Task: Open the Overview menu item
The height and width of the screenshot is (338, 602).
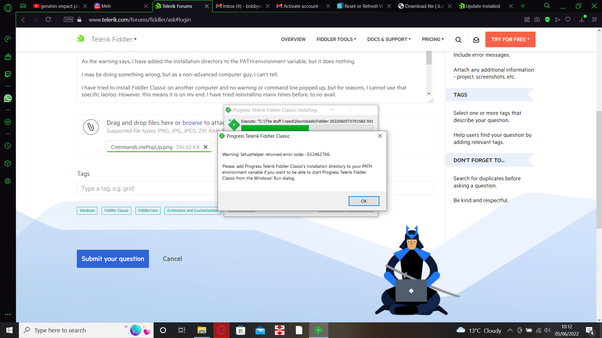Action: pyautogui.click(x=293, y=39)
